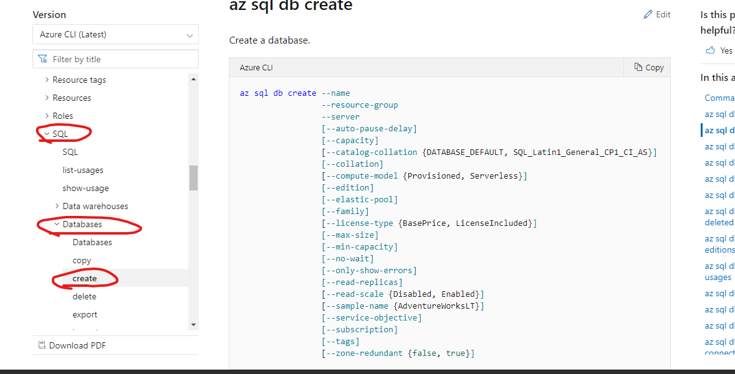Open the list-usages item
The height and width of the screenshot is (374, 735).
83,170
